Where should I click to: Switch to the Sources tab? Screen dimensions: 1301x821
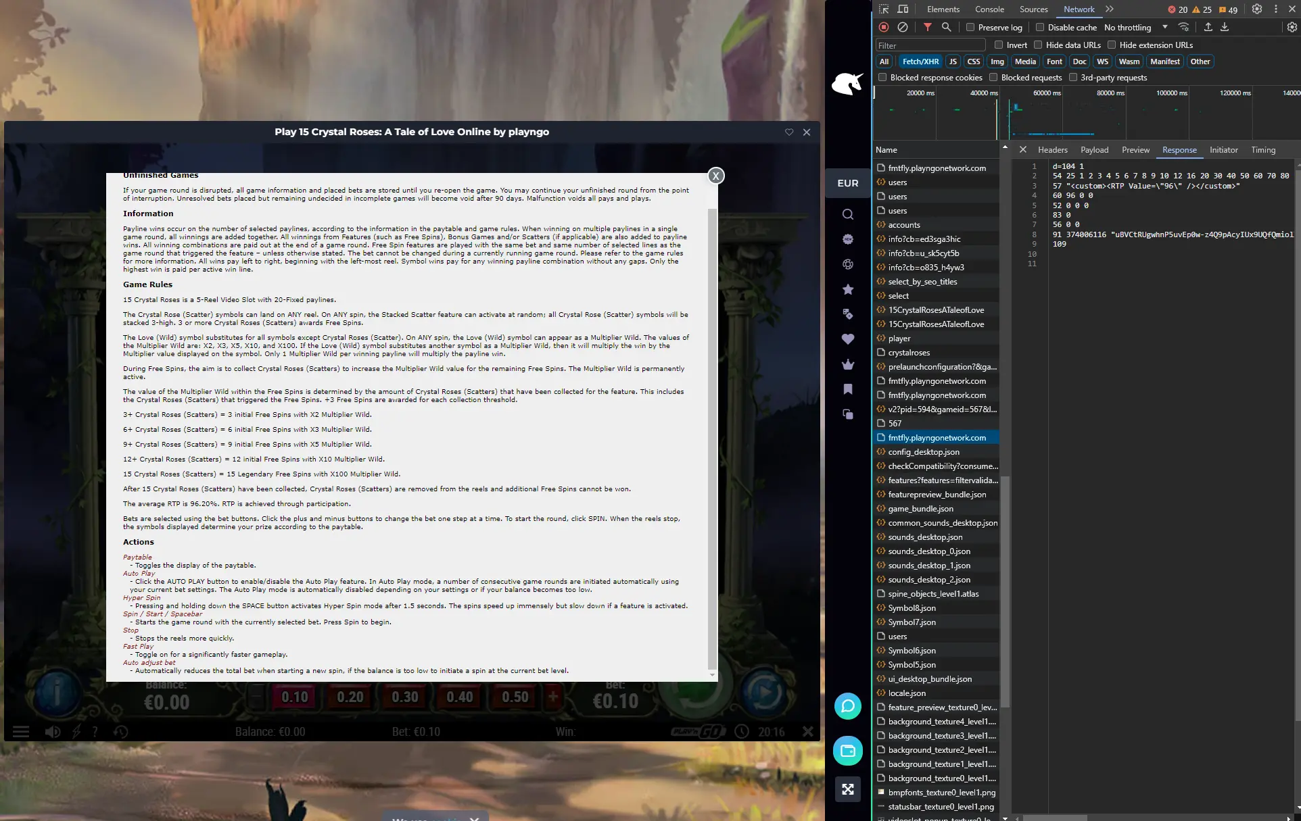[x=1034, y=9]
